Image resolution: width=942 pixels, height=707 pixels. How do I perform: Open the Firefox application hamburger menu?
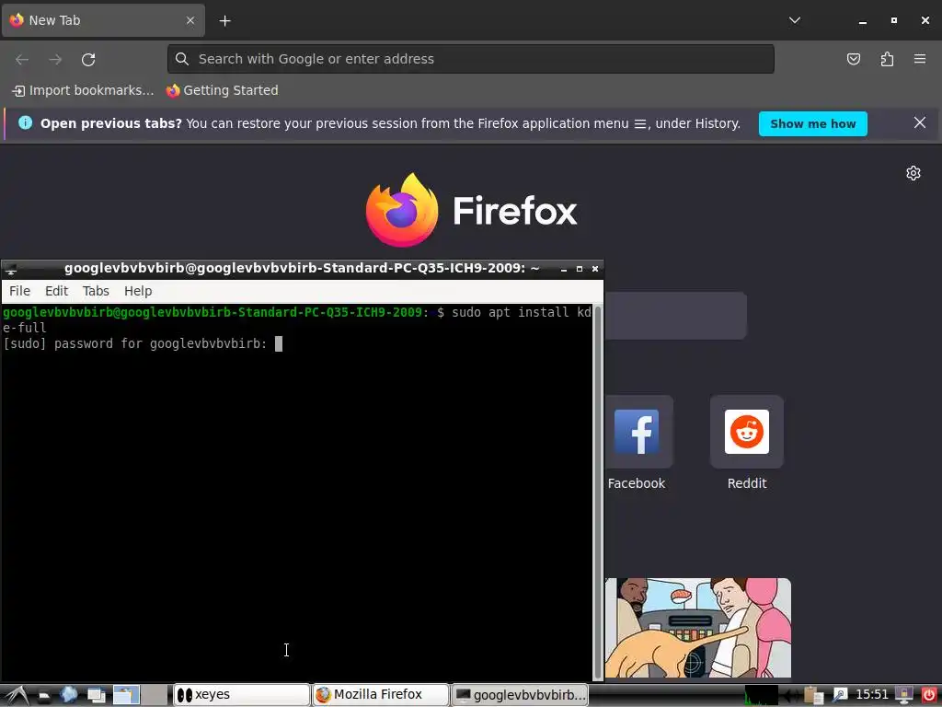(919, 59)
